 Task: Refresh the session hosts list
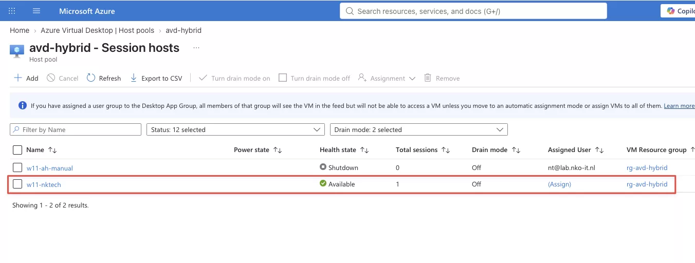[104, 78]
